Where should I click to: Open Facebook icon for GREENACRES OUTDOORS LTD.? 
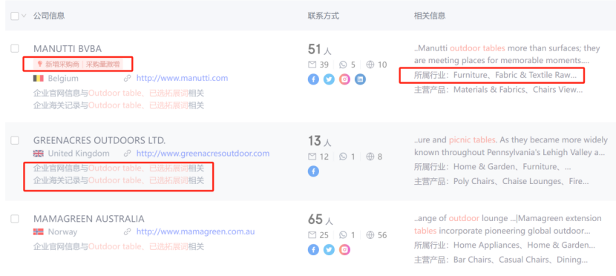(x=313, y=171)
